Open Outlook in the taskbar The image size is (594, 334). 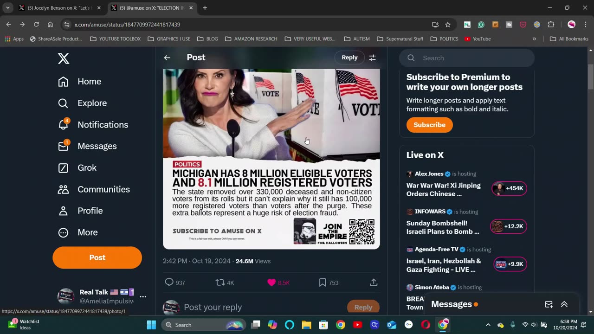click(391, 325)
